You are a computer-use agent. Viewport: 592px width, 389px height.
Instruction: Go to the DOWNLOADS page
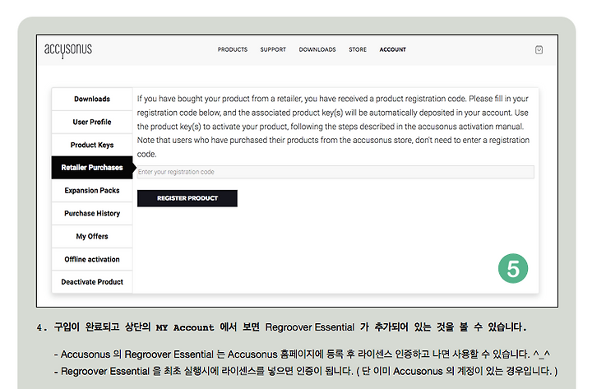[317, 49]
